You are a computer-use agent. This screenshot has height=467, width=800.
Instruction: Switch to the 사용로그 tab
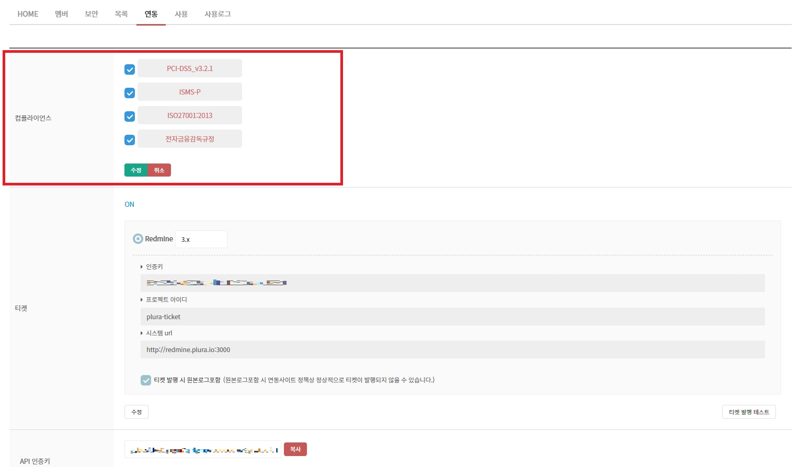coord(218,14)
